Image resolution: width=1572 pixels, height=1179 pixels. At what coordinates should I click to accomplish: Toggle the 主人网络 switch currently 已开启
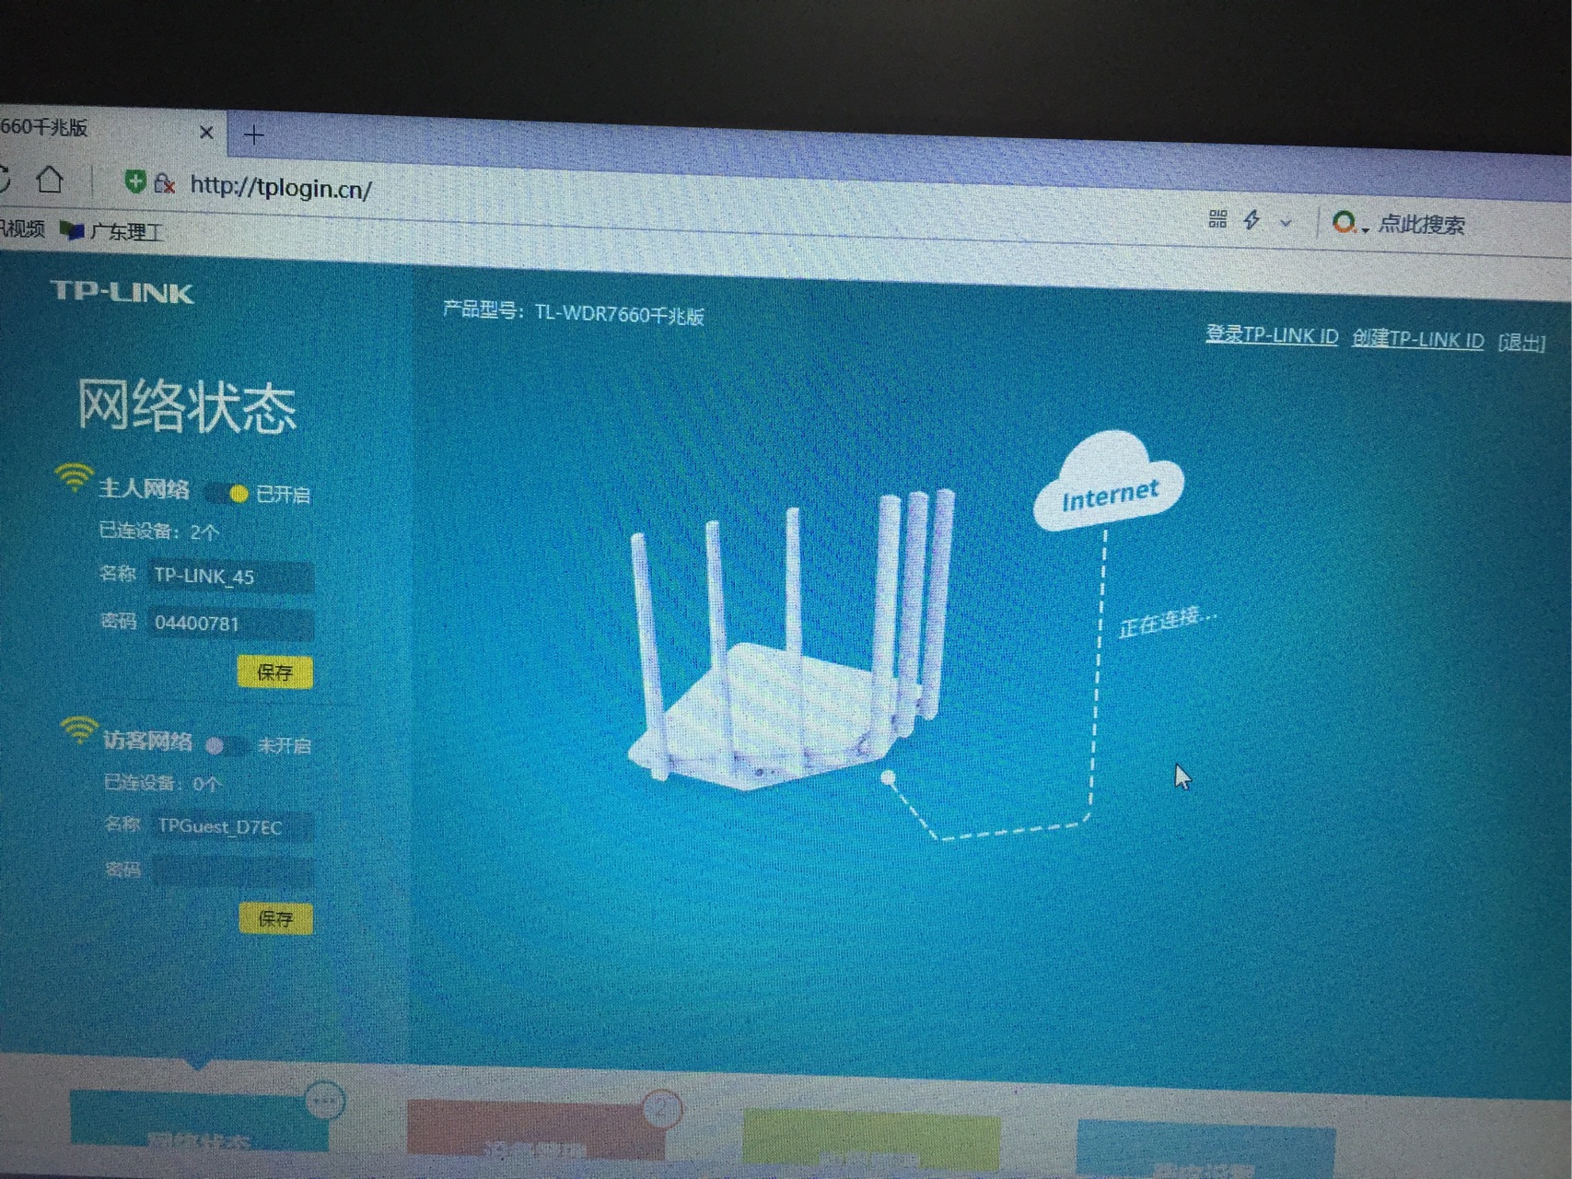[x=227, y=494]
